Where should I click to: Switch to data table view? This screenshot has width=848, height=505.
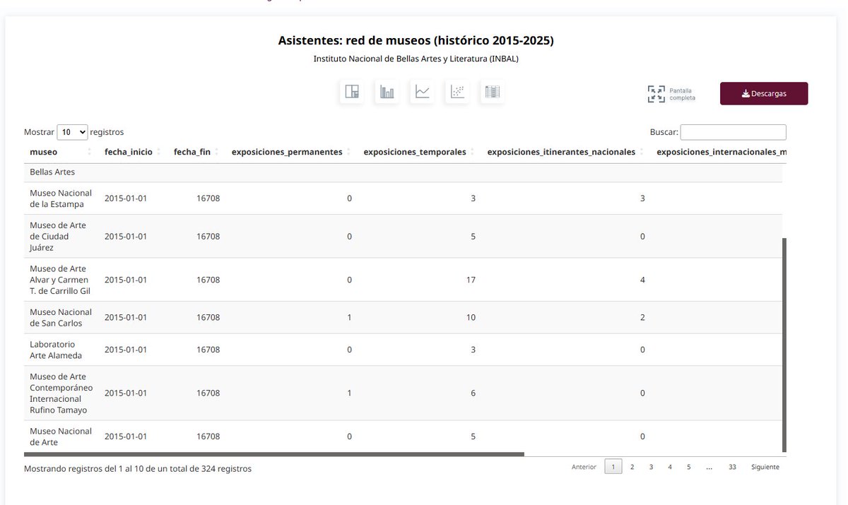[x=493, y=92]
